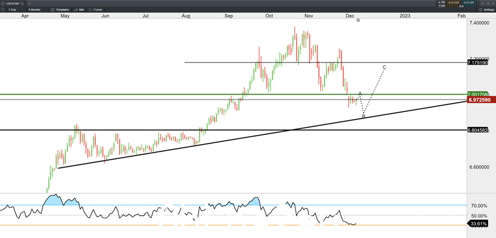
Task: Click the expand chart arrows icon
Action: pyautogui.click(x=483, y=3)
